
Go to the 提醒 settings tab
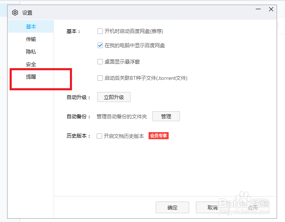point(31,77)
